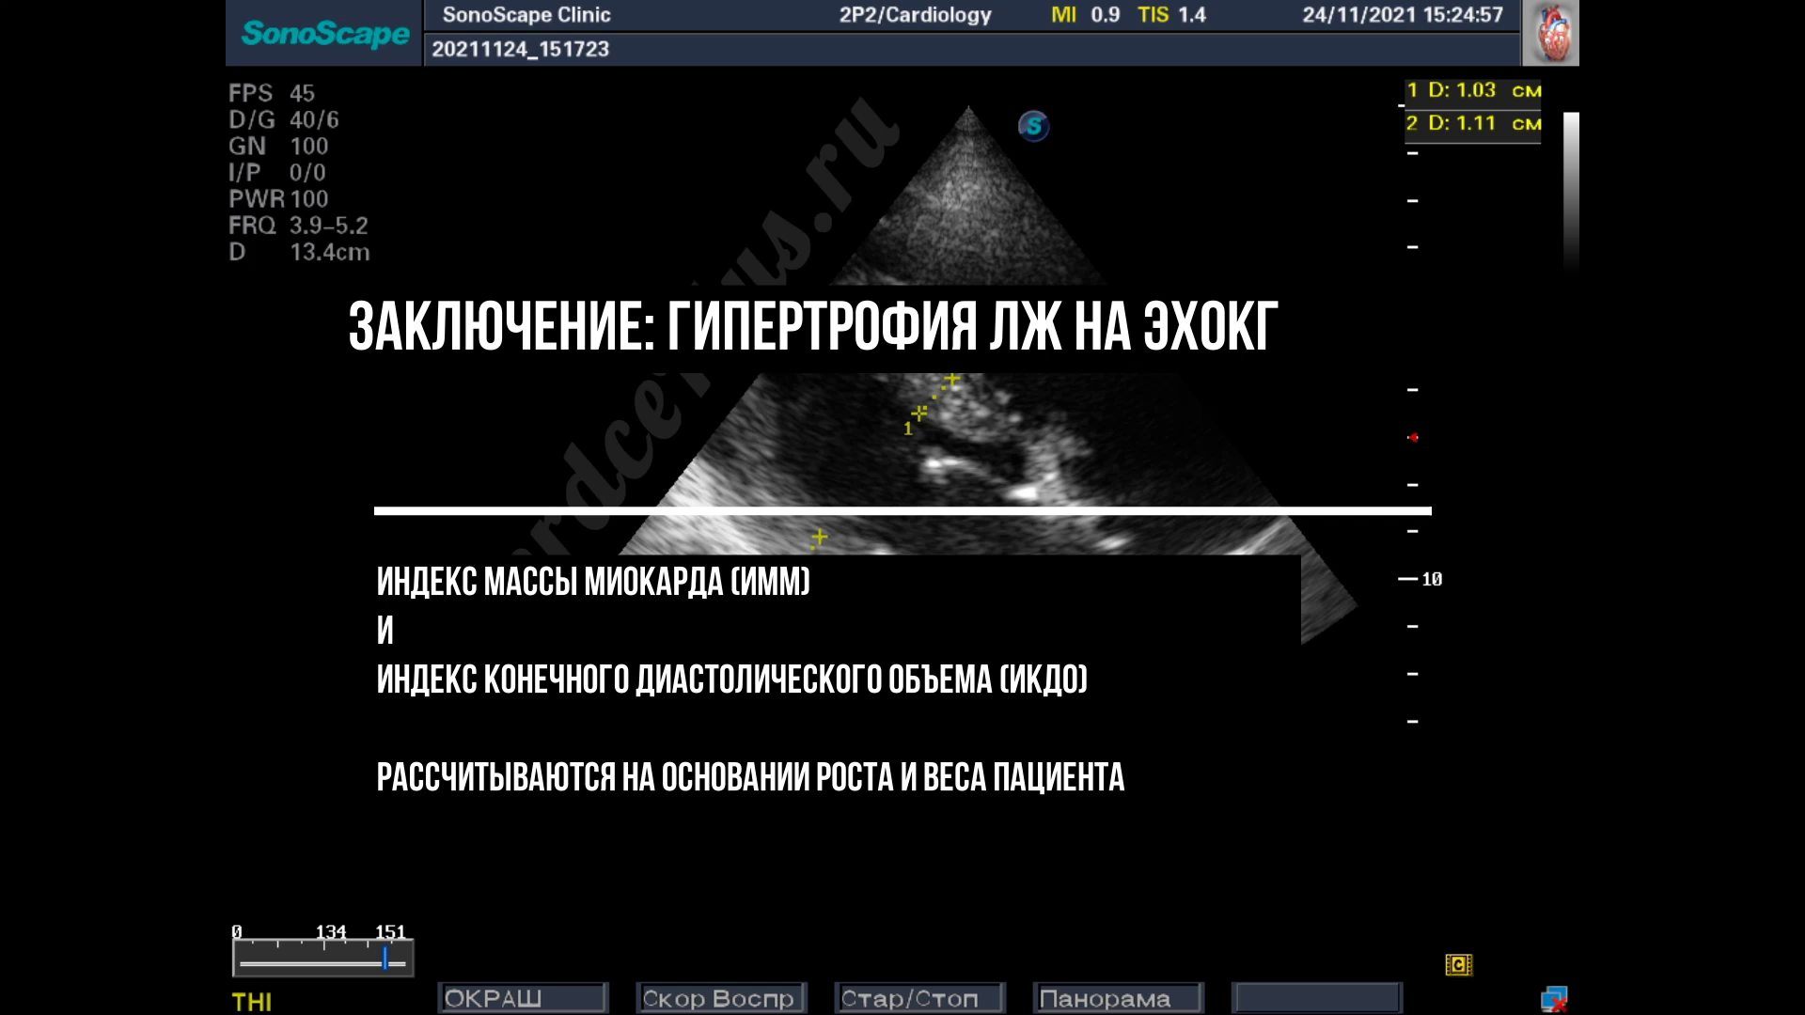1805x1015 pixels.
Task: Click the Скор Воспр button
Action: (x=721, y=998)
